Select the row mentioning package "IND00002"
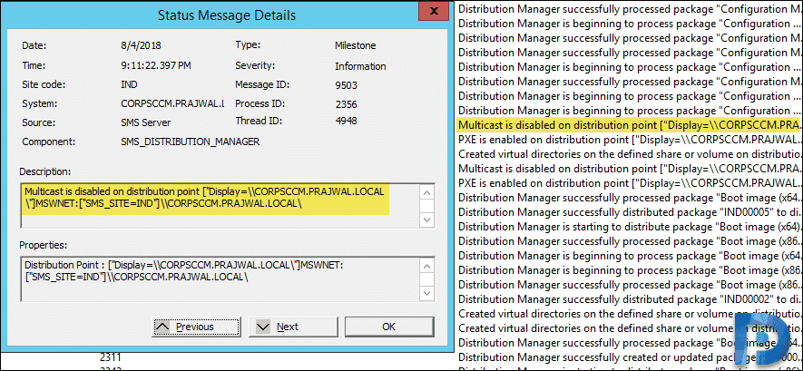 pos(630,299)
